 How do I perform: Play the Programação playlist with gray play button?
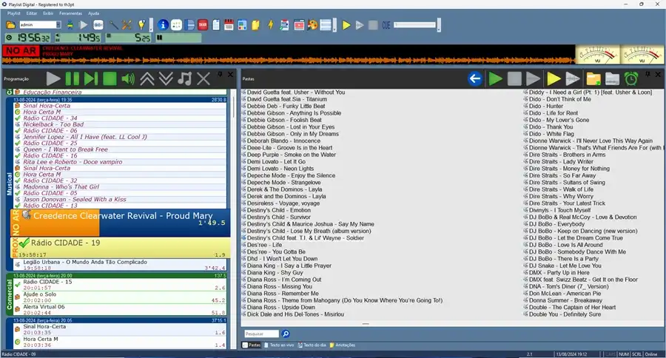tap(53, 78)
